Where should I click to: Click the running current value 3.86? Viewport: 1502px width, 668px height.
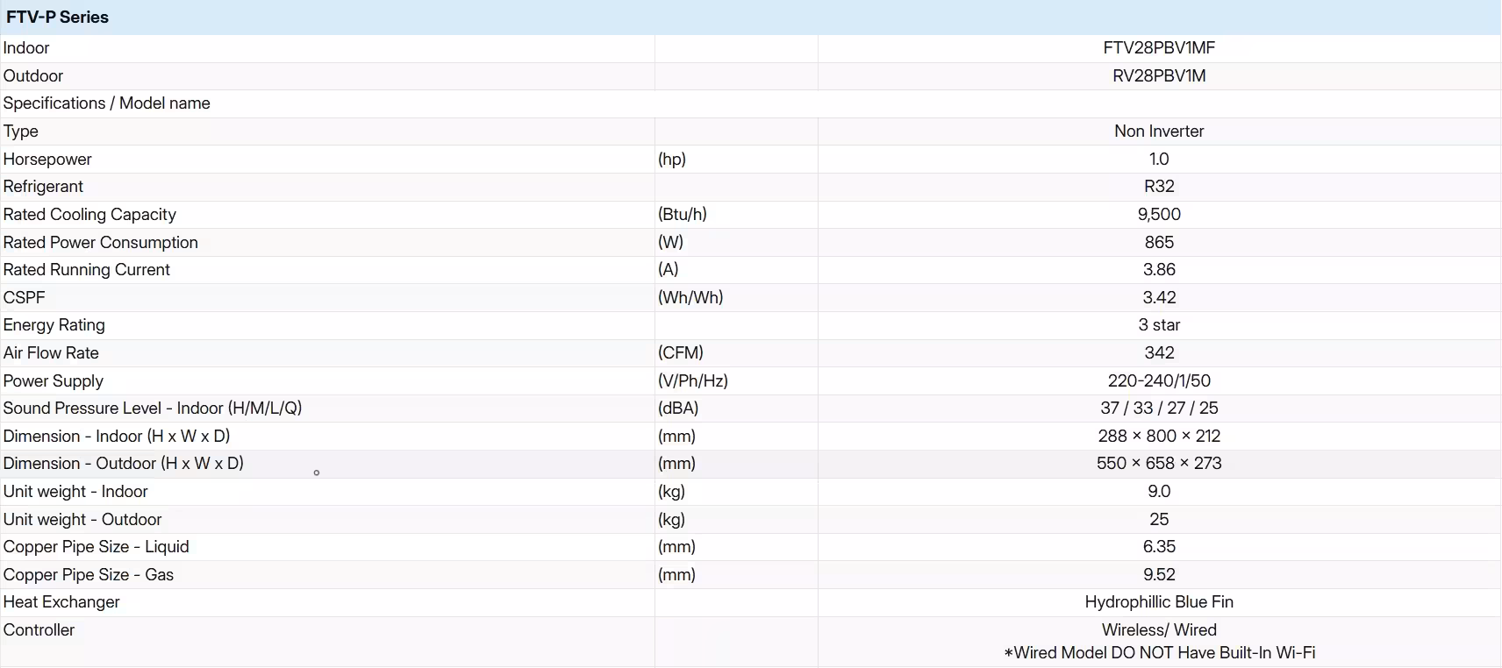(x=1159, y=270)
